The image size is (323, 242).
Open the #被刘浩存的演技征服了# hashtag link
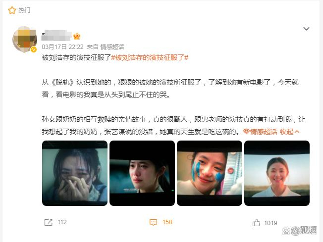coord(150,57)
